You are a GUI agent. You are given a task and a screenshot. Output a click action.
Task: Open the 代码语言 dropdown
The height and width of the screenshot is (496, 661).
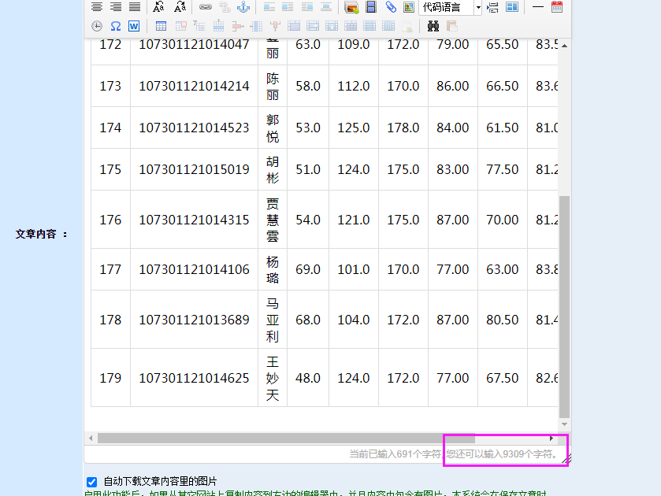(x=446, y=7)
